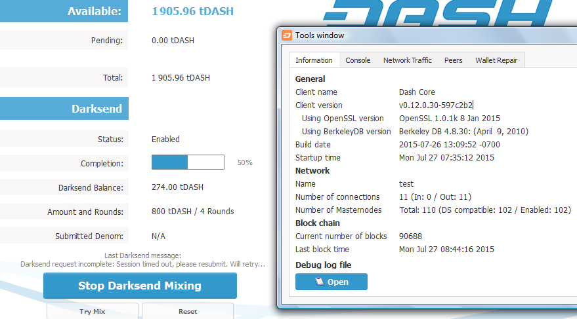Click the build date 2015-07-26 value
Viewport: 577px width, 319px height.
point(449,145)
